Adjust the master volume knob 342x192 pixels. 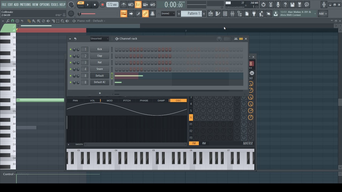click(x=71, y=5)
